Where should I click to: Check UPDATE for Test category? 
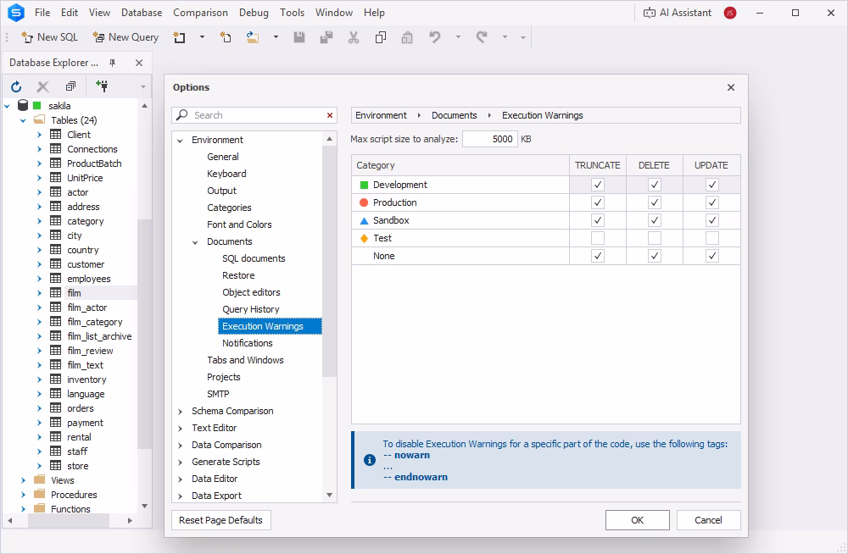[711, 238]
